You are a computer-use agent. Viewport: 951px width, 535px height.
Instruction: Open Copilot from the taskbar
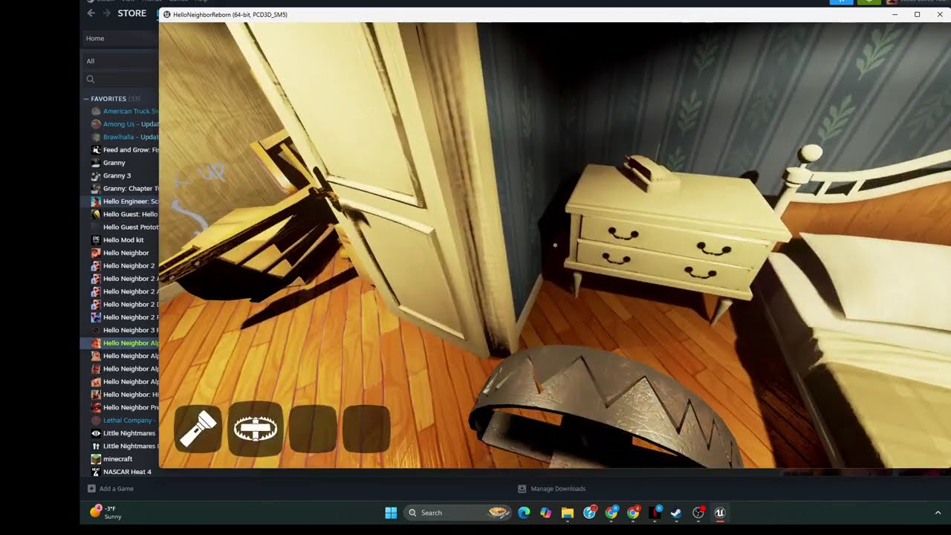[546, 513]
